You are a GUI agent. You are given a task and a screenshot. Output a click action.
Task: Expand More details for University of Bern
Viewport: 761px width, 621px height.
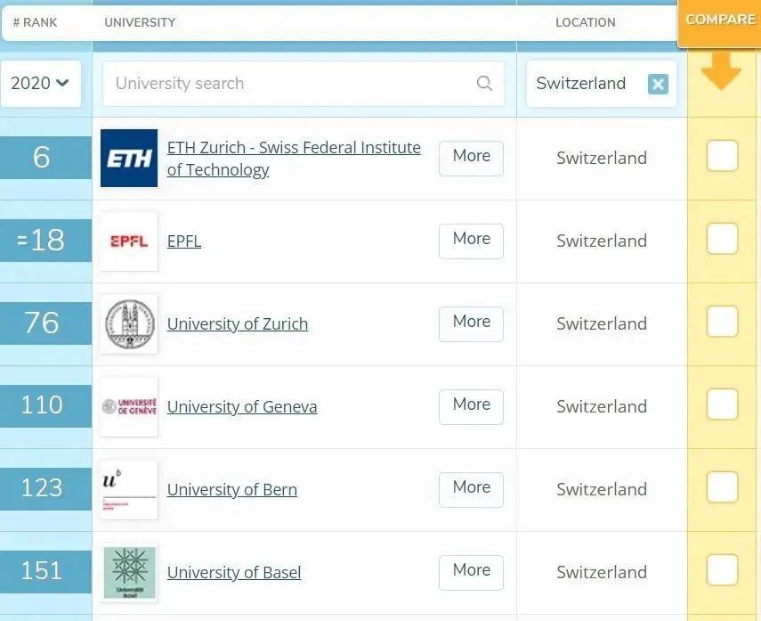click(471, 488)
